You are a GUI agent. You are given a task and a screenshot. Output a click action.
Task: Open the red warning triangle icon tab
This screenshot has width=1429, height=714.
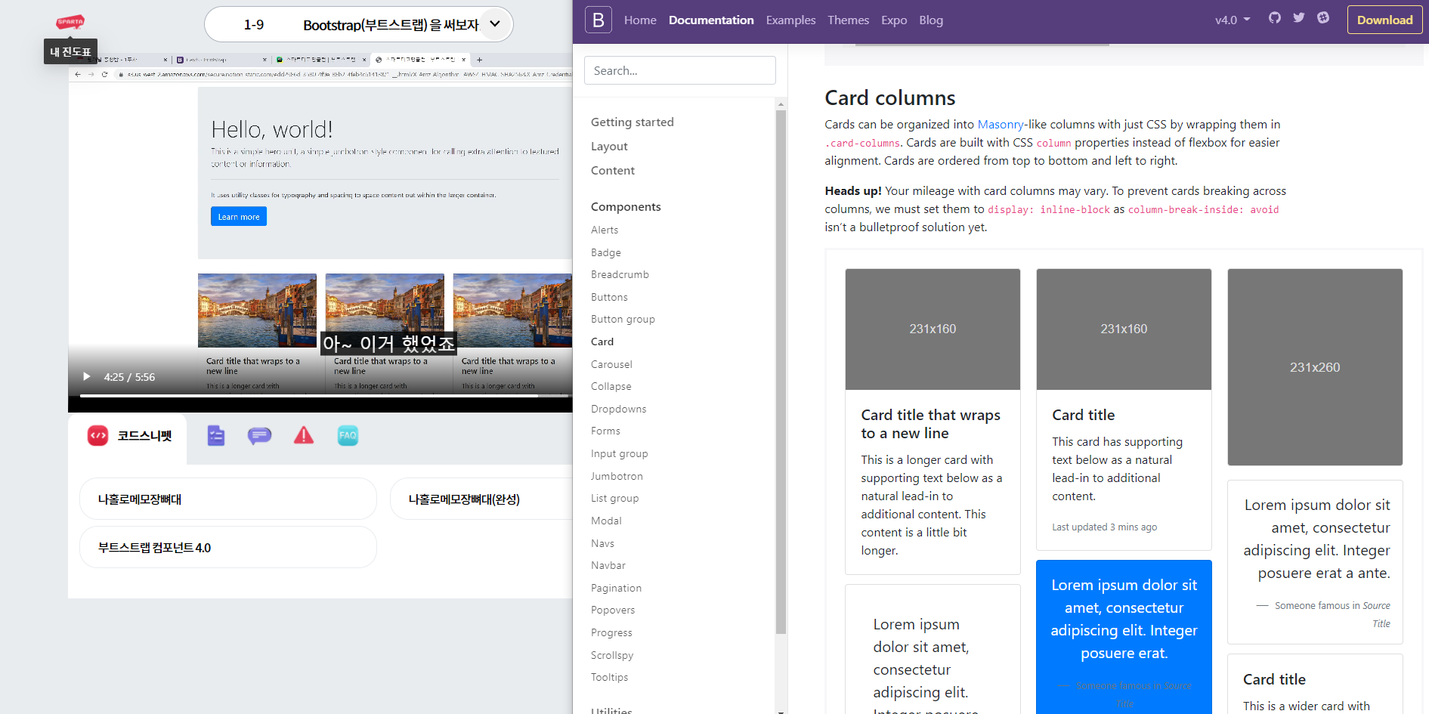click(304, 435)
